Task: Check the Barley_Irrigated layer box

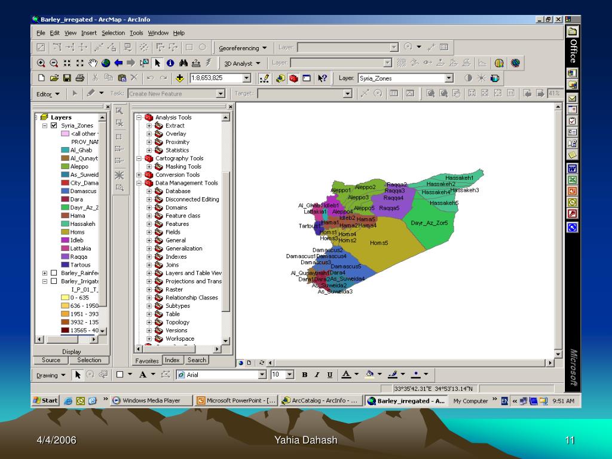Action: [x=54, y=281]
